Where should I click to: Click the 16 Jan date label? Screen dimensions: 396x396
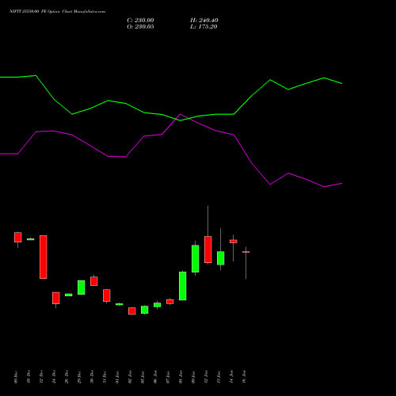click(x=245, y=377)
